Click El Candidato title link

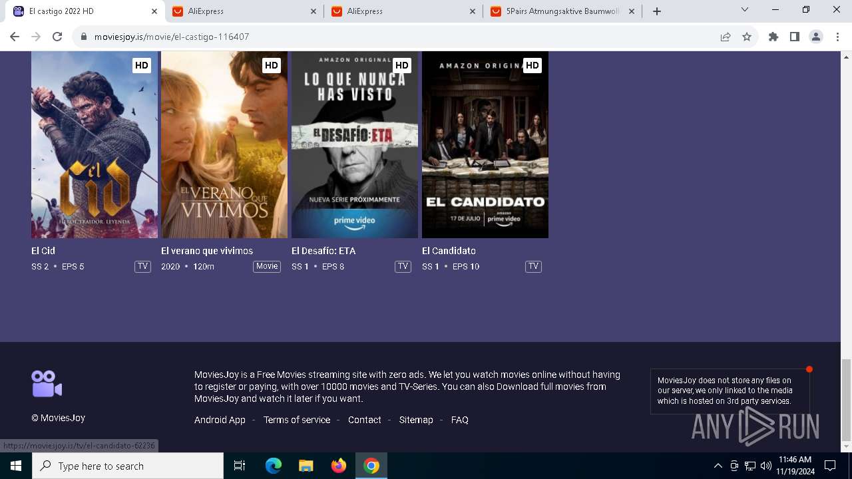(449, 251)
